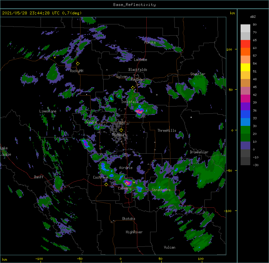Click the Ponoka city label

[x=150, y=42]
